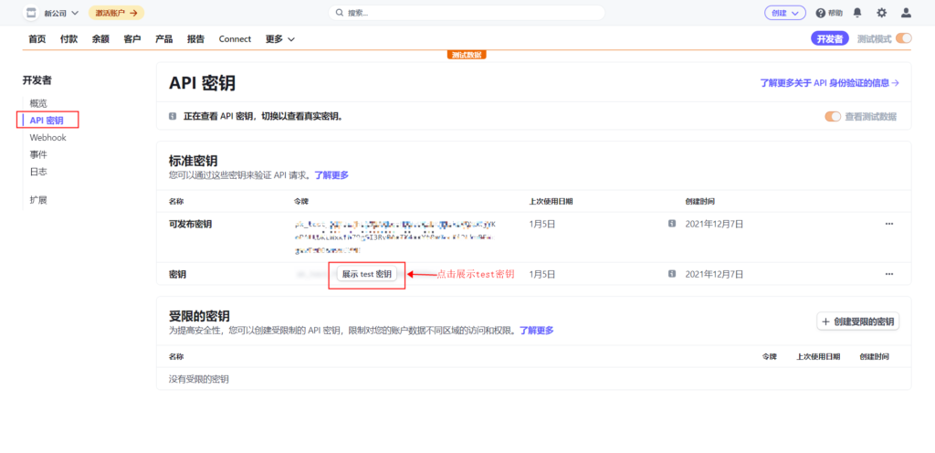Go to the 付款 tab
The width and height of the screenshot is (935, 453).
click(x=68, y=39)
